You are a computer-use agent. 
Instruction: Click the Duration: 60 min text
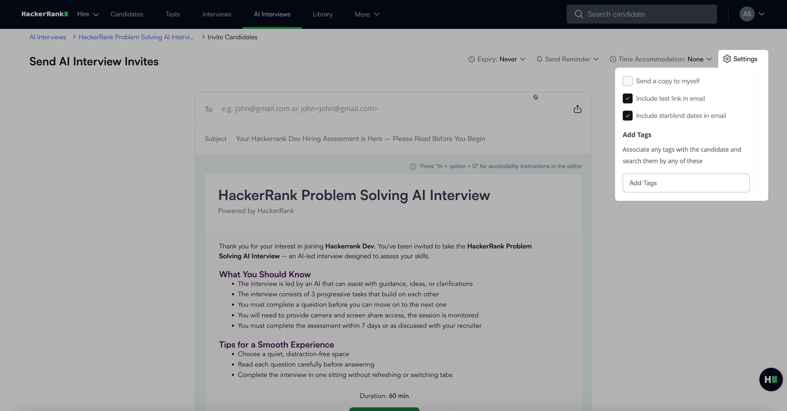coord(384,396)
